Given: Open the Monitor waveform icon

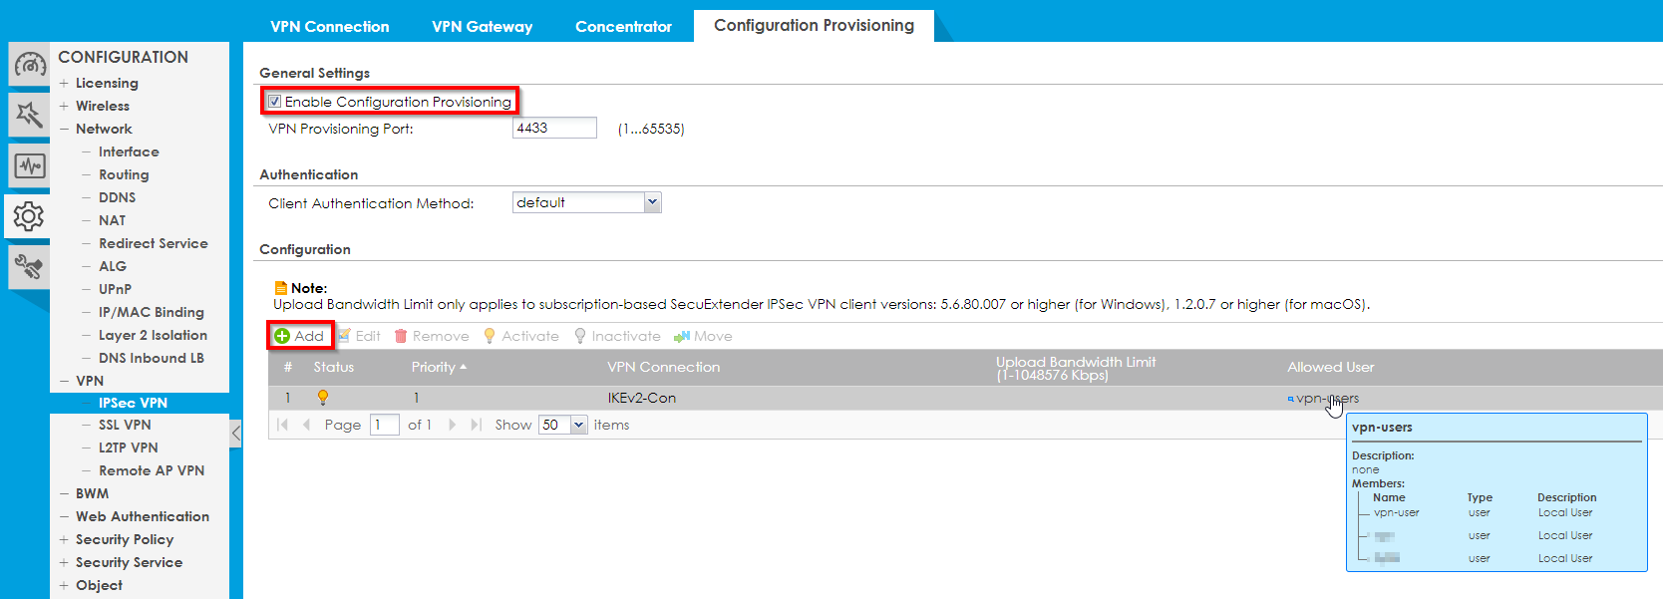Looking at the screenshot, I should (29, 165).
